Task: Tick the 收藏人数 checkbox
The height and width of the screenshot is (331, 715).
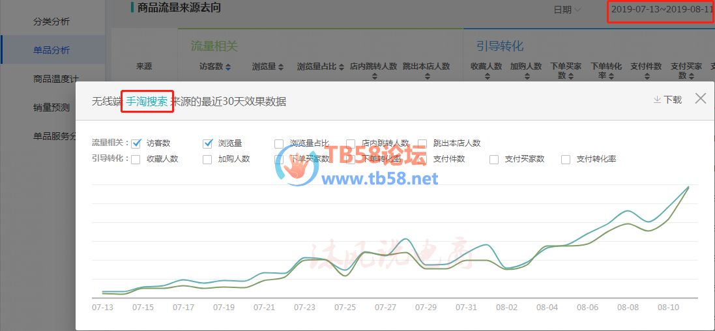Action: (x=136, y=159)
